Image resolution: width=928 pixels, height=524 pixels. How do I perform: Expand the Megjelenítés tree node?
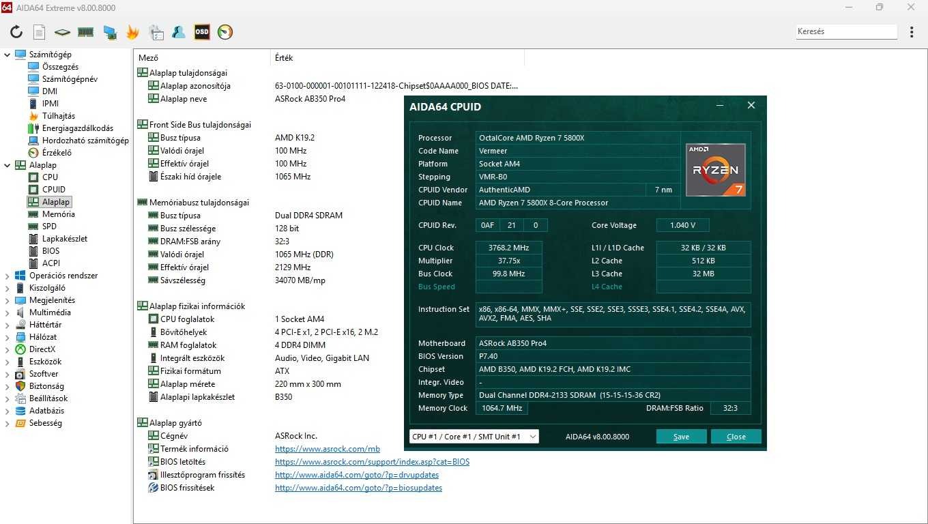click(7, 300)
